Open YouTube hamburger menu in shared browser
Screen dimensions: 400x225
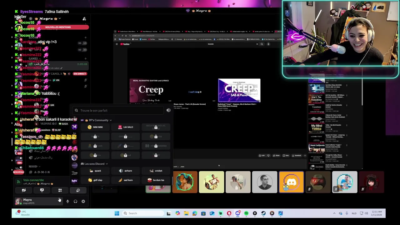[x=117, y=44]
